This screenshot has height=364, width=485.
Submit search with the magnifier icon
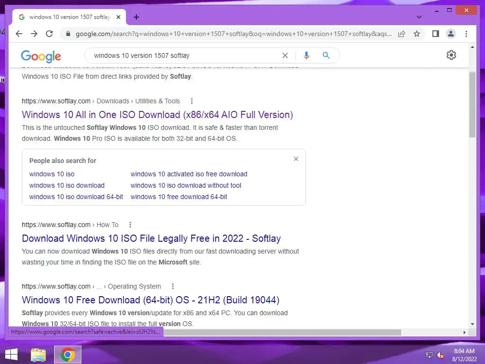click(326, 55)
